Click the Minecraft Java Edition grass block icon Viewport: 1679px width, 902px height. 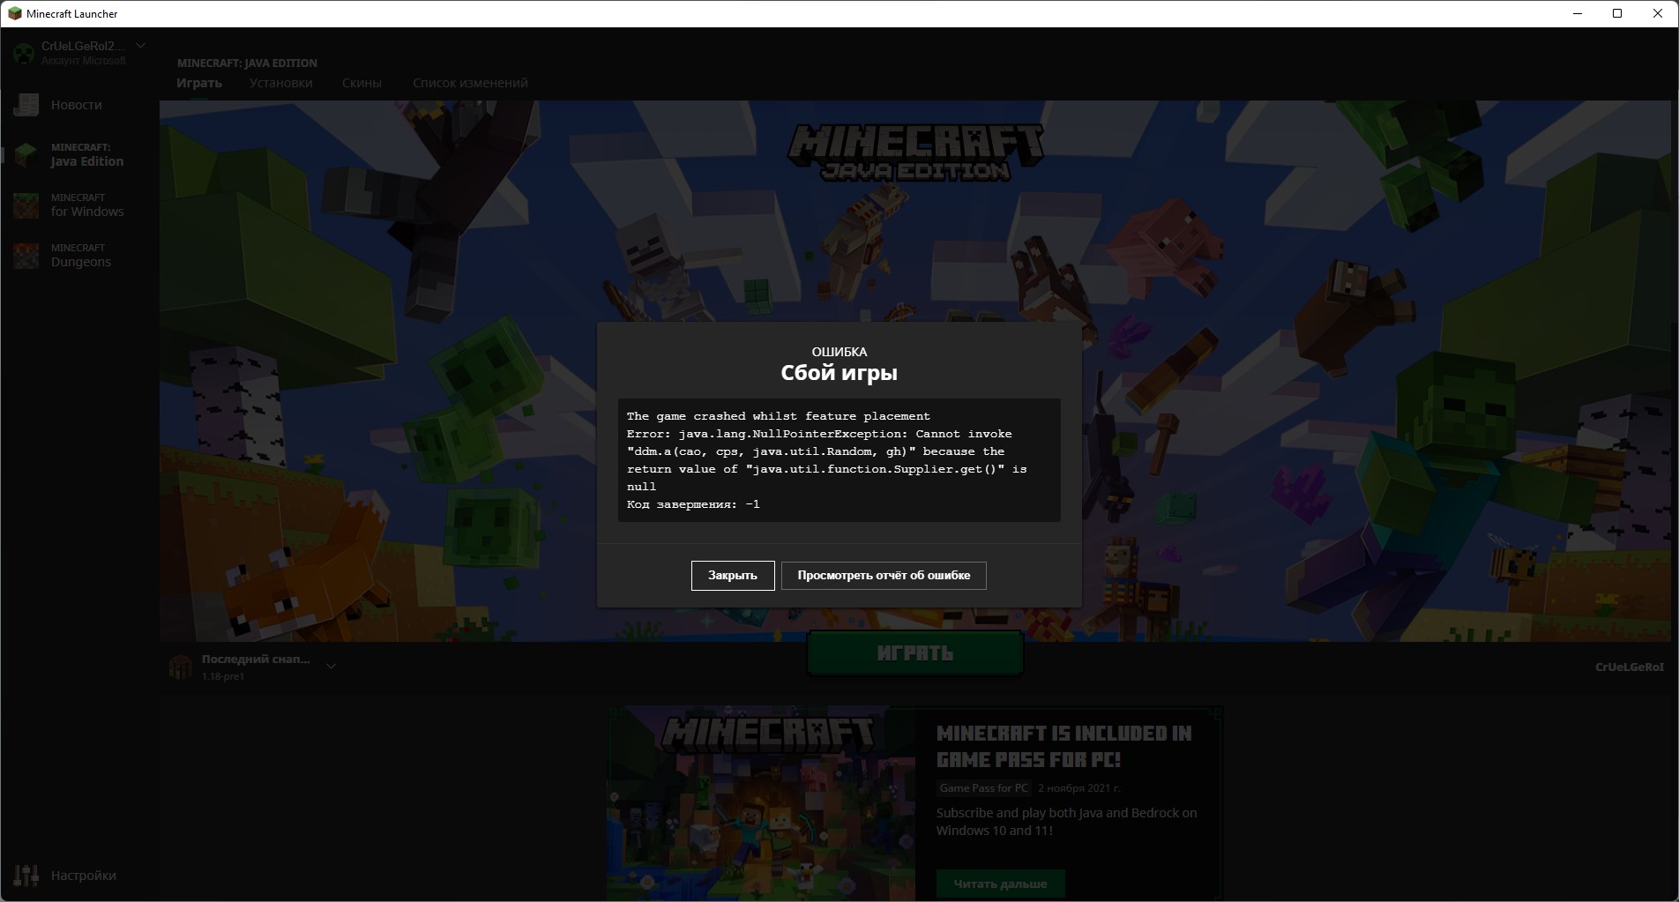pyautogui.click(x=26, y=155)
